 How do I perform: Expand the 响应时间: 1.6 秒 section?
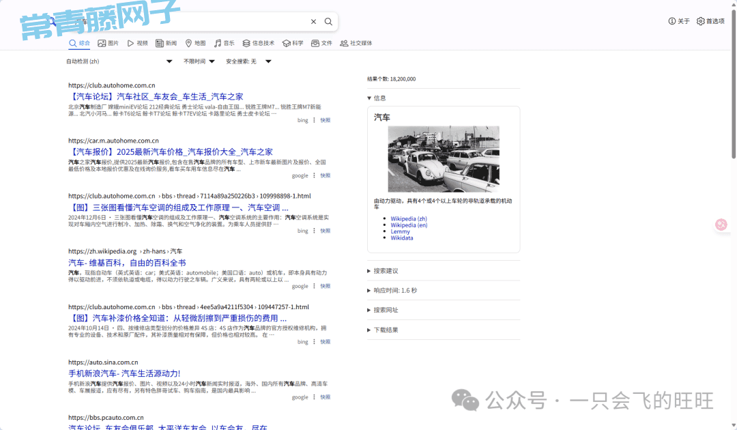[392, 291]
